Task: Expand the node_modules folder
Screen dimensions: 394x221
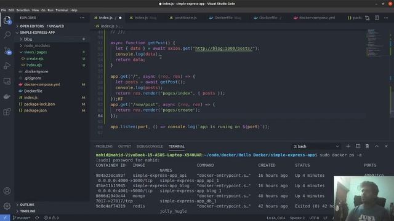Action: click(x=37, y=45)
